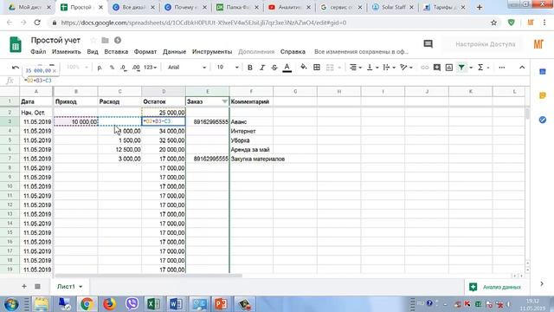The width and height of the screenshot is (554, 312).
Task: Open fill color picker
Action: (304, 67)
